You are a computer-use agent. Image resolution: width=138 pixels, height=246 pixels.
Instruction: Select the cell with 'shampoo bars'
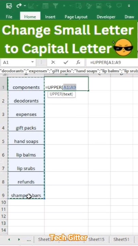pyautogui.click(x=26, y=192)
